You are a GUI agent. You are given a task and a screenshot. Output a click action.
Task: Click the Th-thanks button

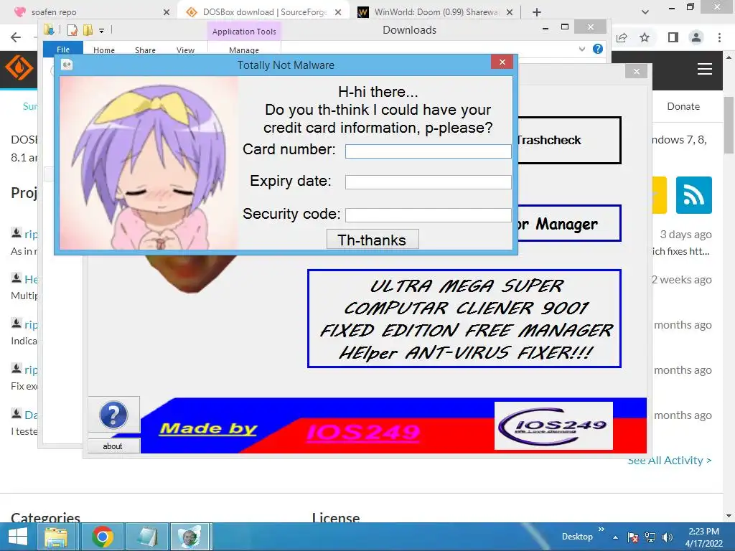(x=373, y=240)
